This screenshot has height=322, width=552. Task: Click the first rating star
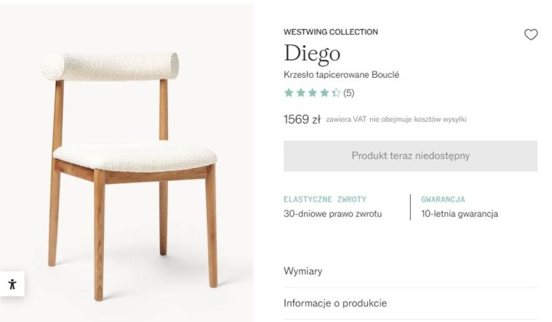click(289, 92)
